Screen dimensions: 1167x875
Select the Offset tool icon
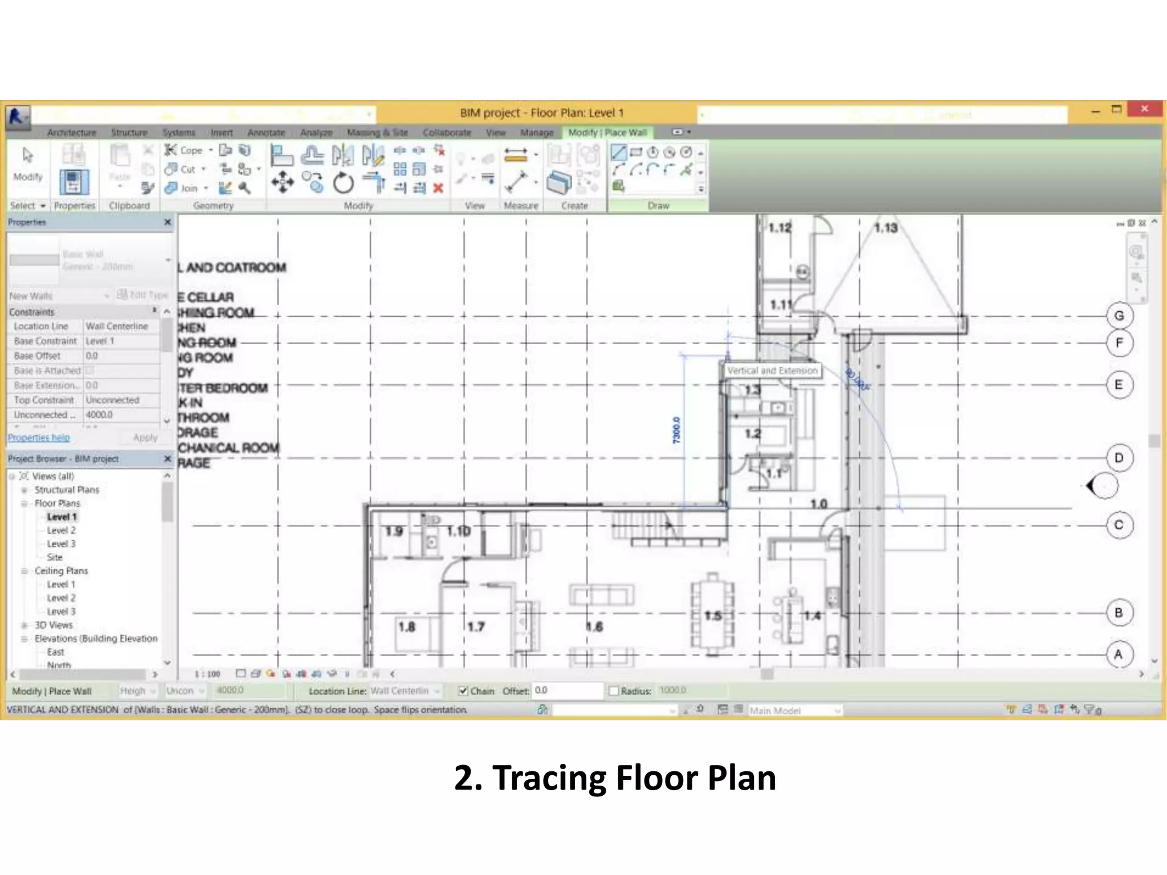click(x=312, y=155)
